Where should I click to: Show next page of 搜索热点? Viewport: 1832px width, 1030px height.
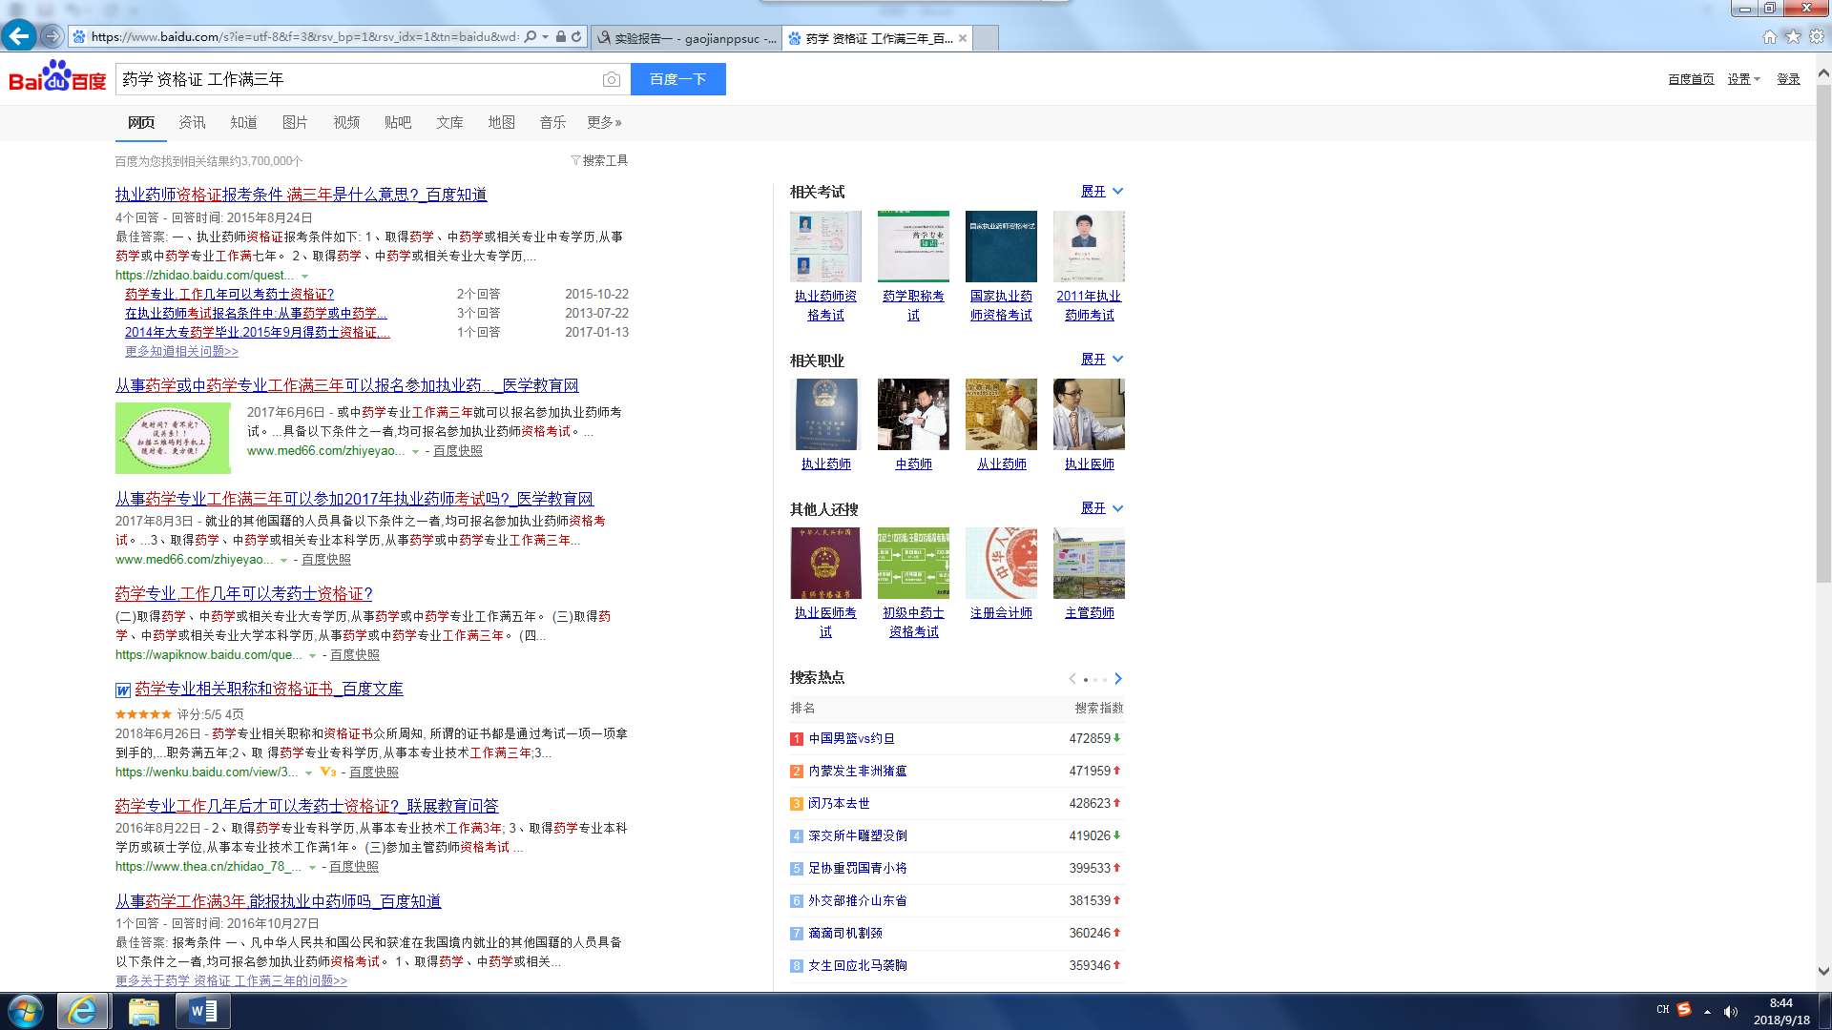pos(1118,679)
